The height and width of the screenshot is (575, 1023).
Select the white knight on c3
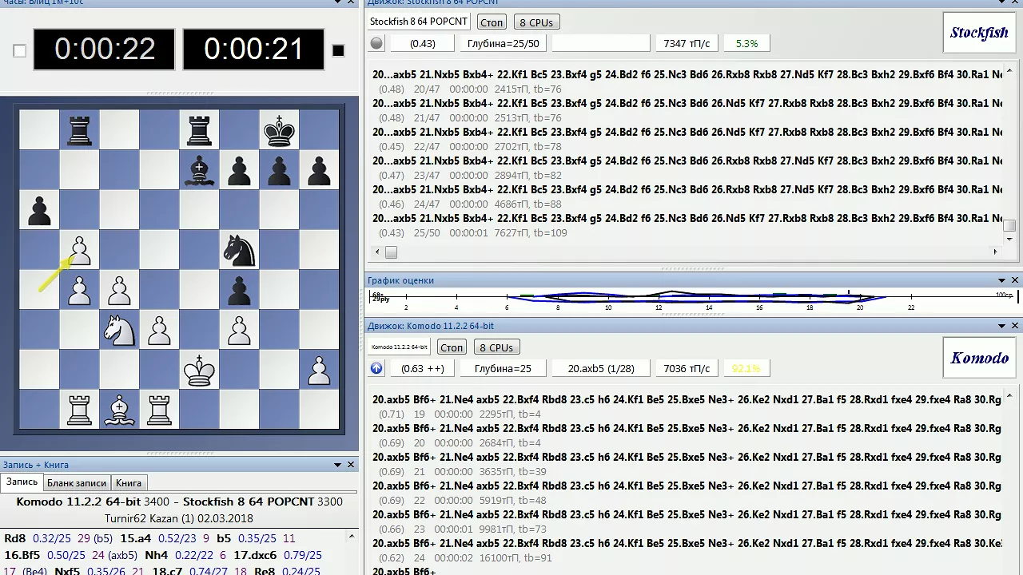119,331
